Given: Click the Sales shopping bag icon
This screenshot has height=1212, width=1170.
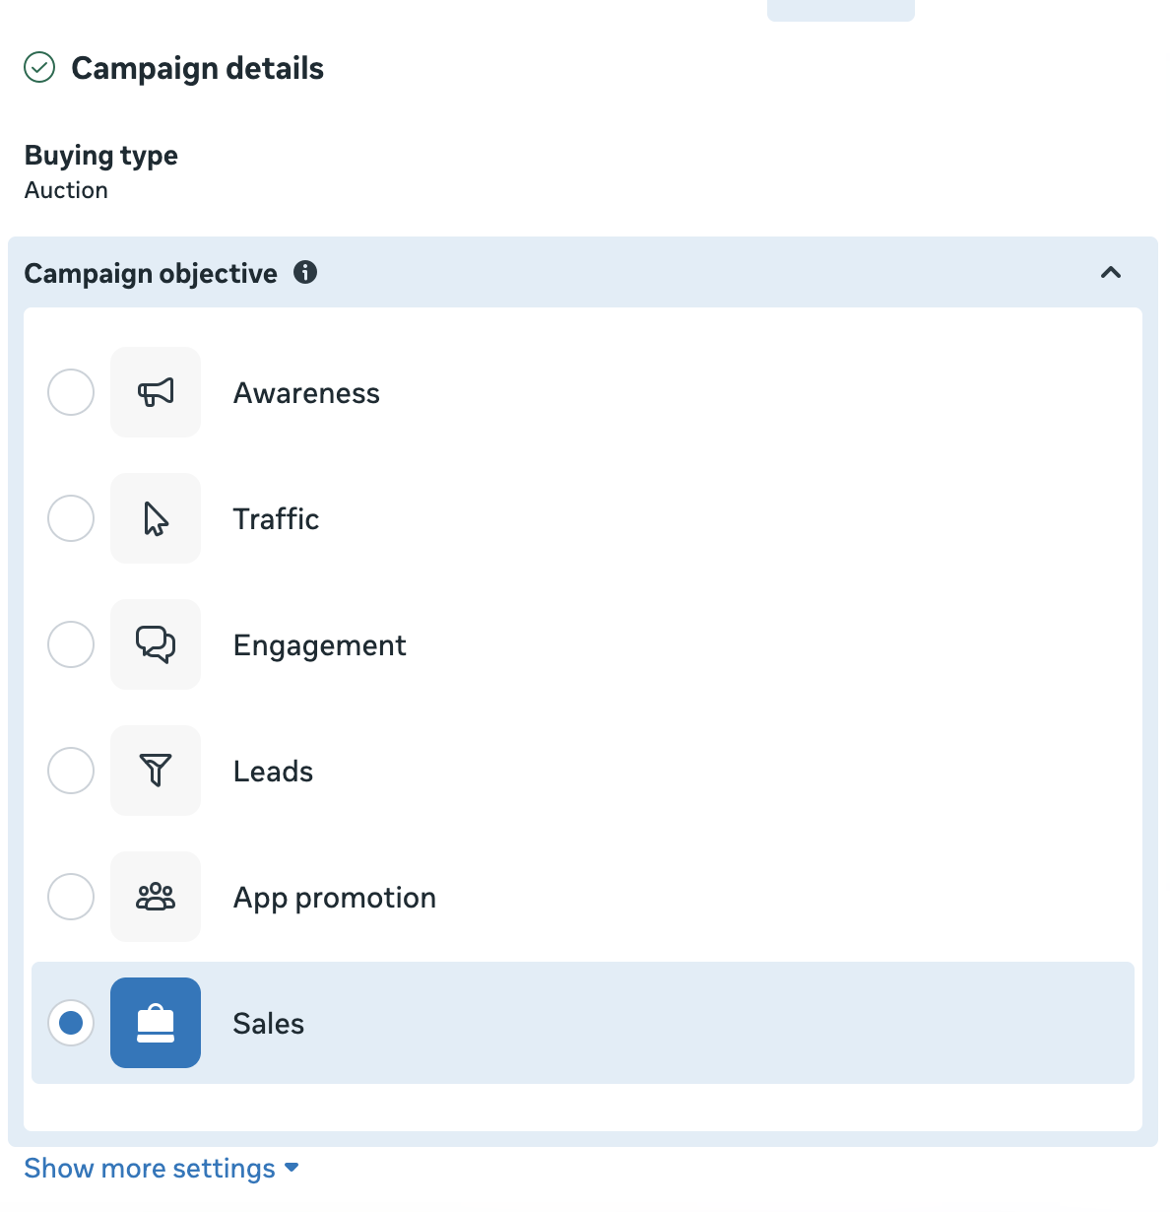Looking at the screenshot, I should pyautogui.click(x=155, y=1023).
